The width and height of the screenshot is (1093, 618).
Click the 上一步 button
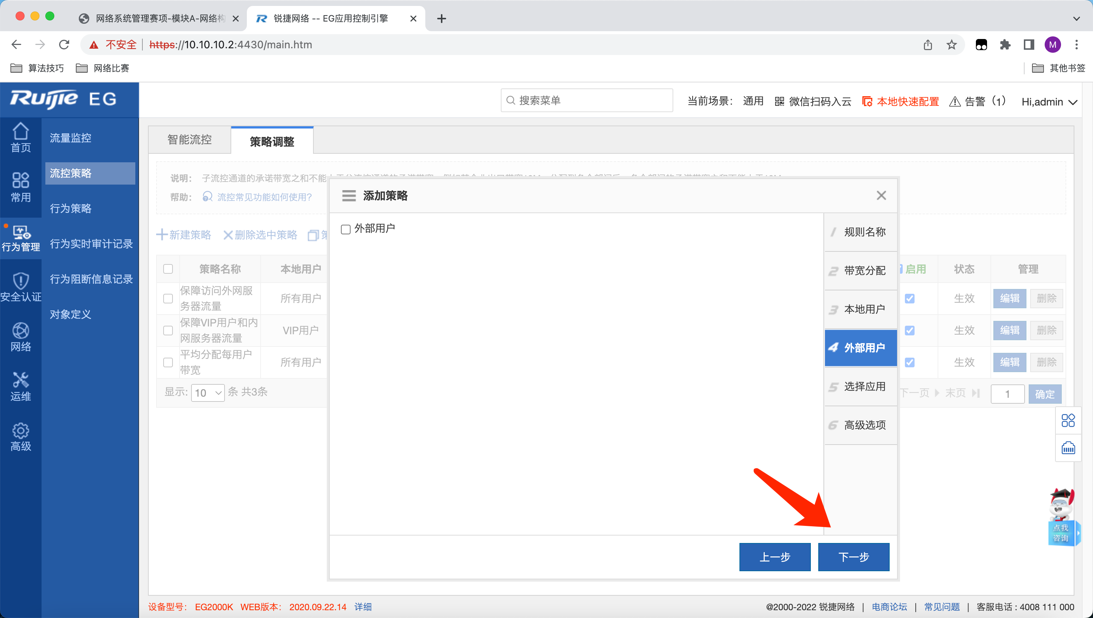click(774, 556)
